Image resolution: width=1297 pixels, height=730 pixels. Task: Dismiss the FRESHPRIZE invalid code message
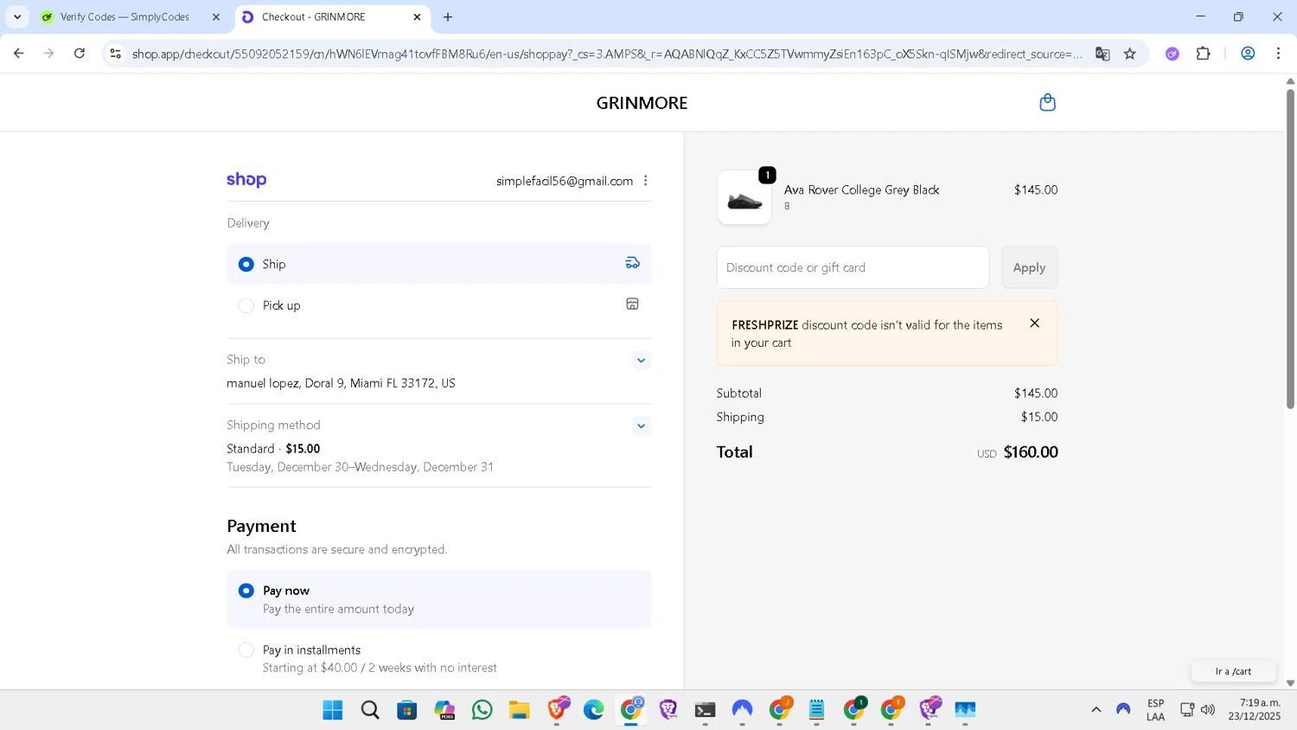pos(1034,323)
